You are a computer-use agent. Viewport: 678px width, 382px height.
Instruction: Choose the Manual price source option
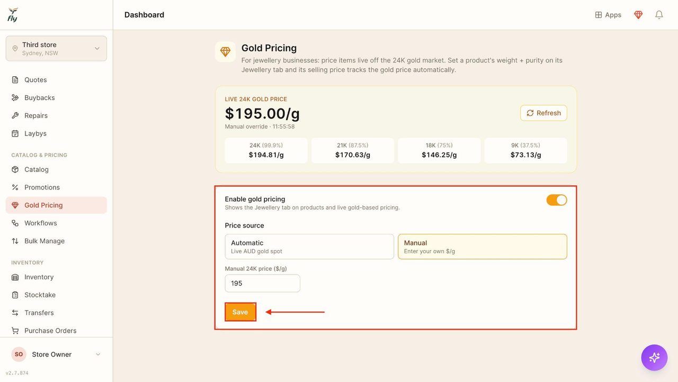click(483, 247)
